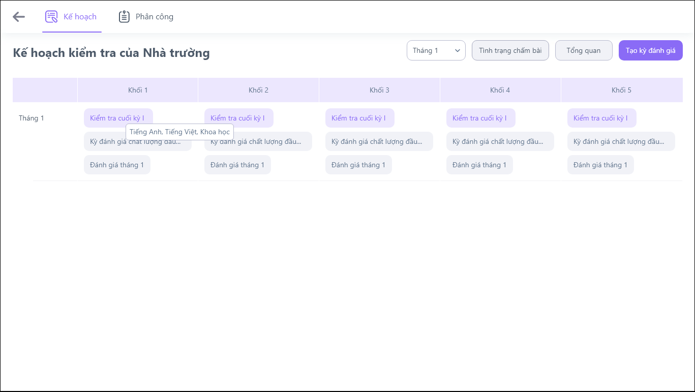Click Tạo kỳ đánh giá button
This screenshot has width=695, height=392.
[x=650, y=50]
